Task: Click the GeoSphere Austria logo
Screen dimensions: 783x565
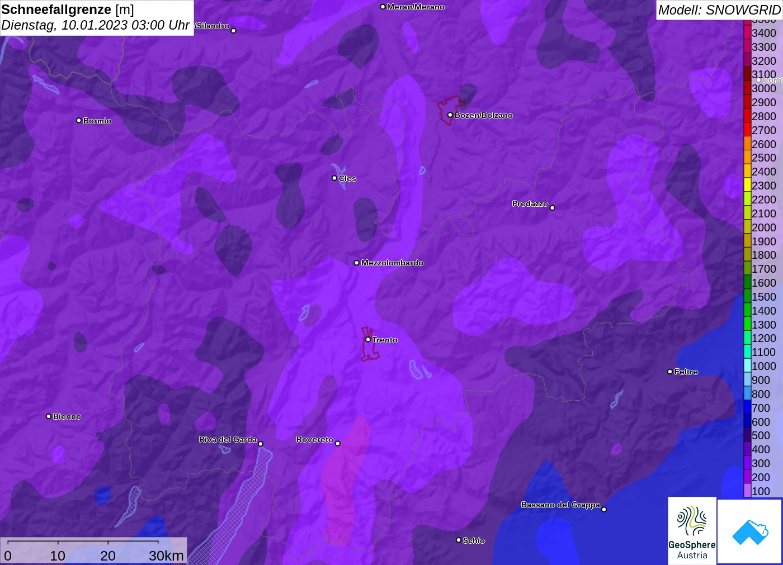Action: [x=692, y=531]
